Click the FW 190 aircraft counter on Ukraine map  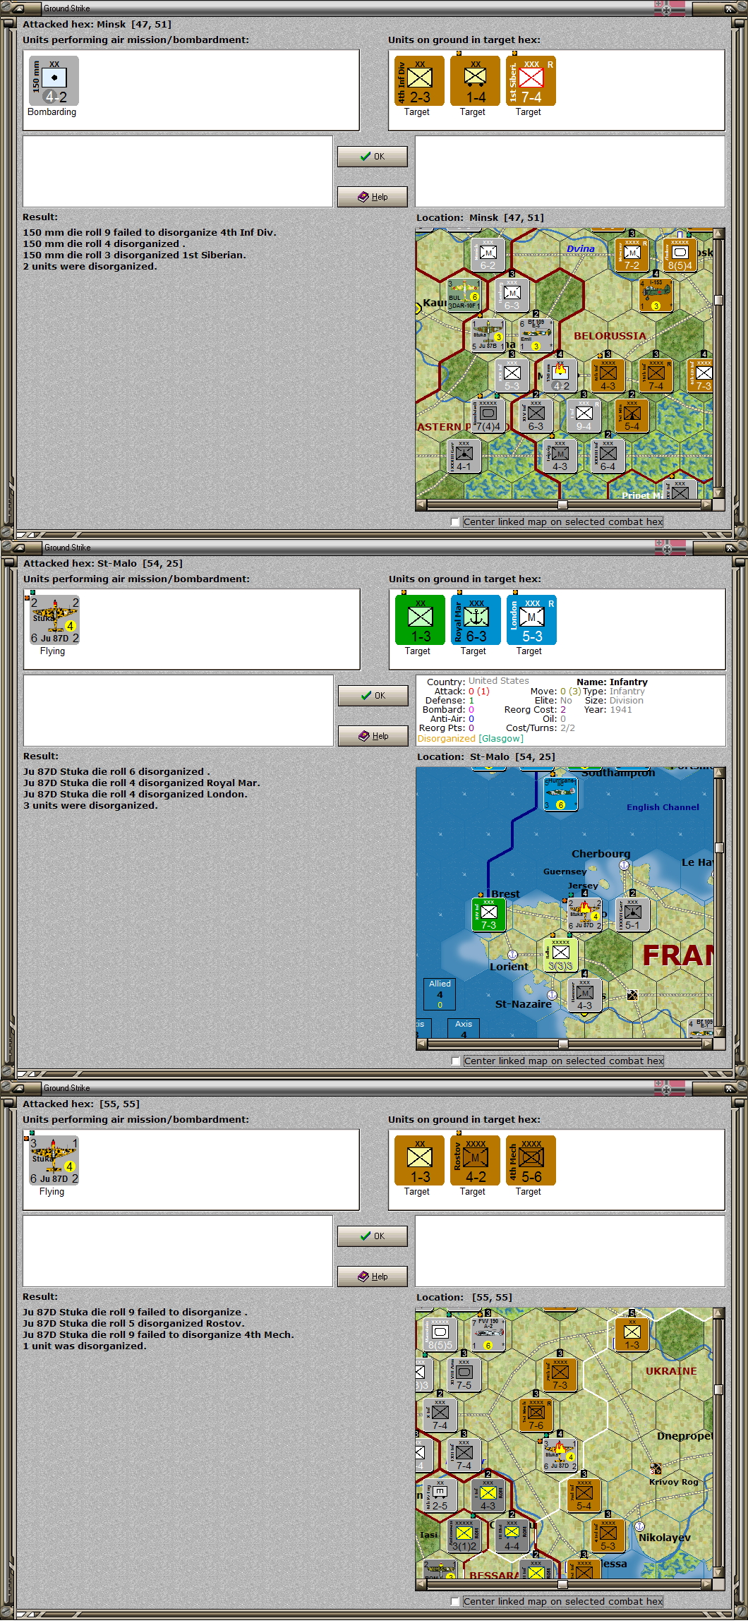coord(488,1334)
